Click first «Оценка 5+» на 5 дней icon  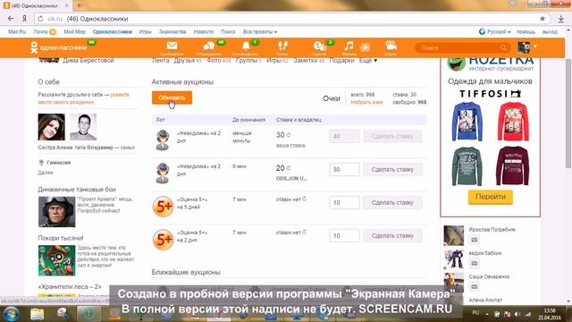coord(163,207)
